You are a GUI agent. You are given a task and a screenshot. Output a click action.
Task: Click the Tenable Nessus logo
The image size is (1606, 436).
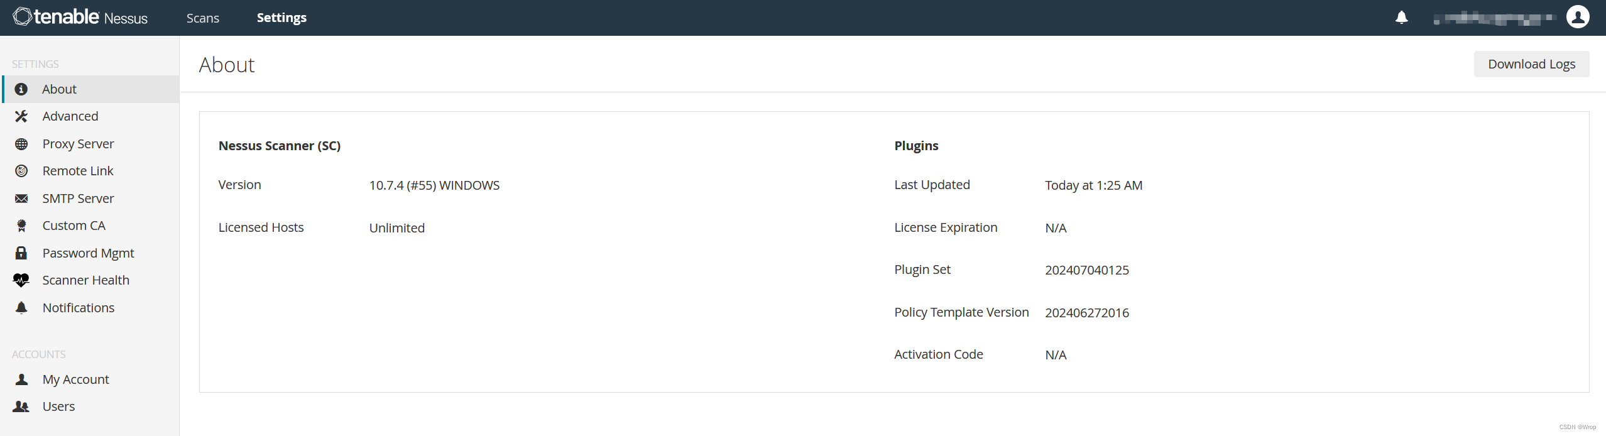pos(80,17)
